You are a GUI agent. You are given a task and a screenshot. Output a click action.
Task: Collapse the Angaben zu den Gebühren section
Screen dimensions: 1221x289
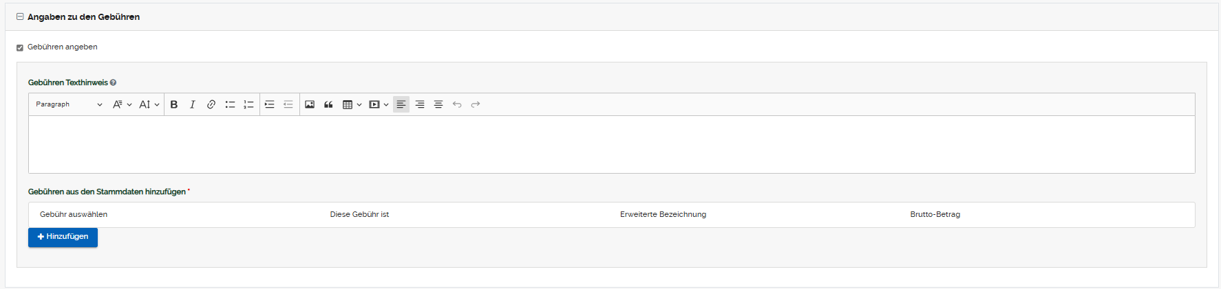pos(20,16)
